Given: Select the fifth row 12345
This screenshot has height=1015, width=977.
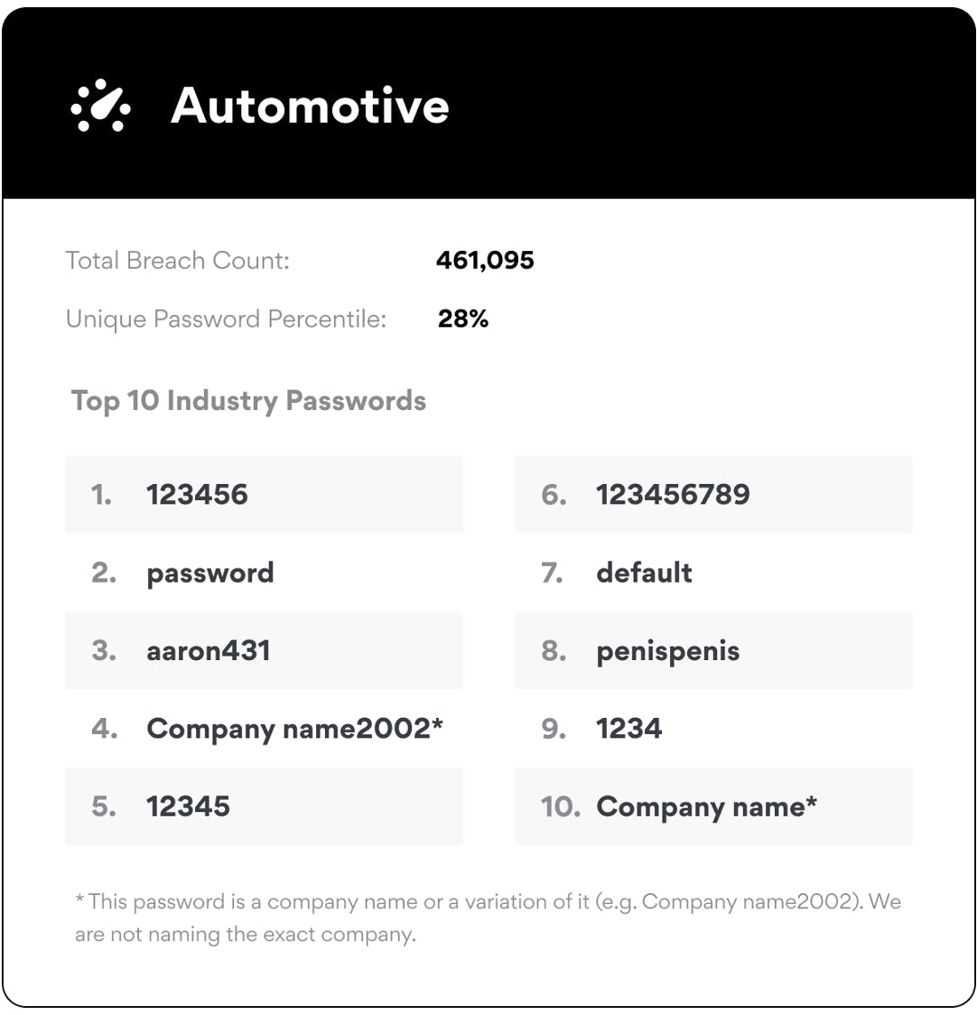Looking at the screenshot, I should point(264,806).
